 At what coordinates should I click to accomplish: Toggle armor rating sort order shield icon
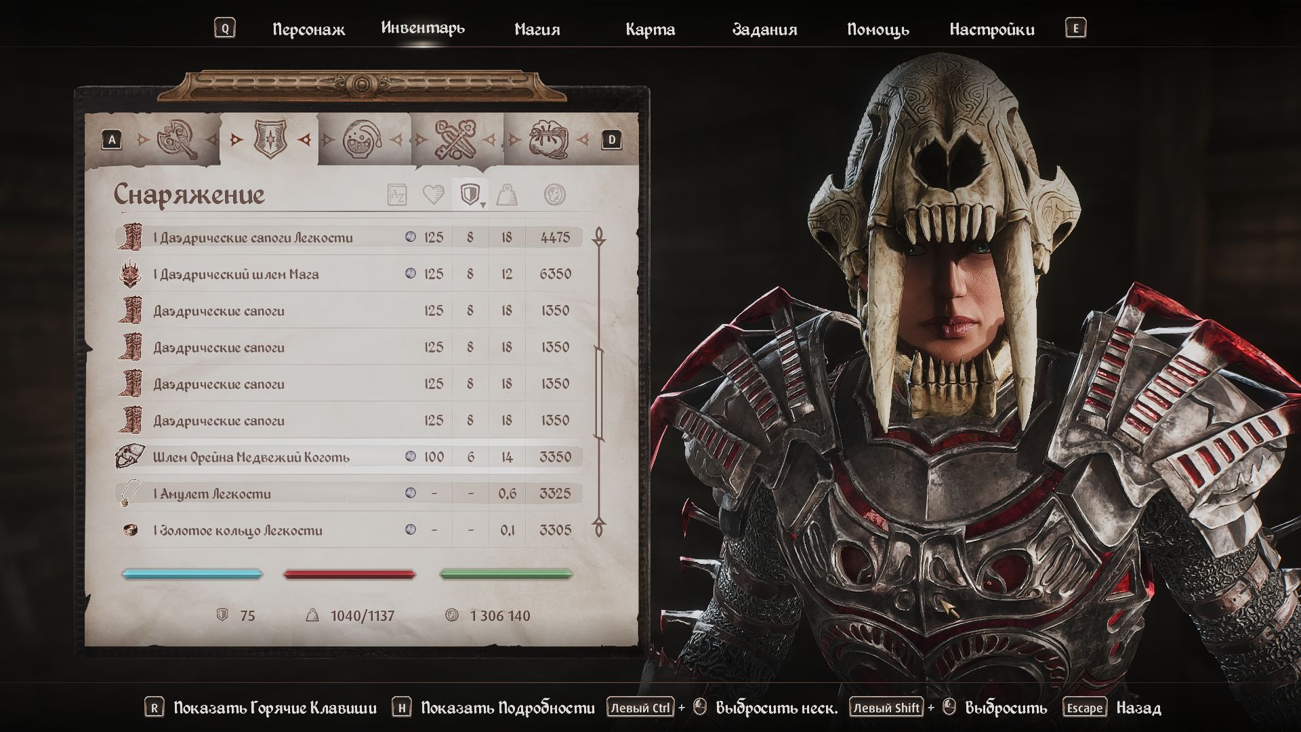tap(470, 195)
